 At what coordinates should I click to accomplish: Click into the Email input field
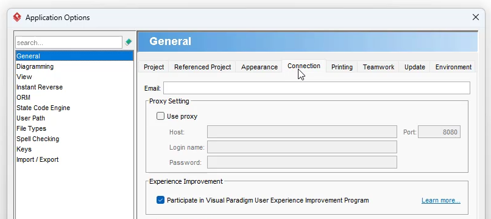[317, 88]
